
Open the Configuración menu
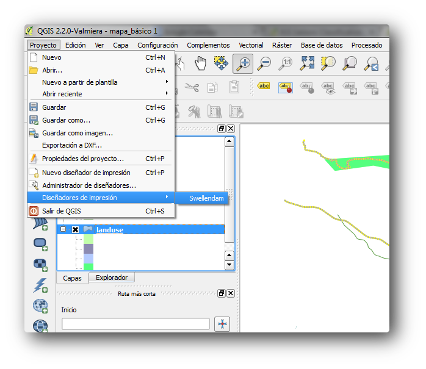click(157, 45)
